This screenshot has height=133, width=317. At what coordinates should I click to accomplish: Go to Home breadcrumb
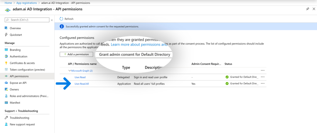[8, 3]
